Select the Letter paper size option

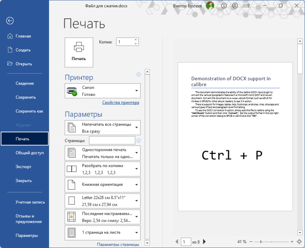[103, 201]
